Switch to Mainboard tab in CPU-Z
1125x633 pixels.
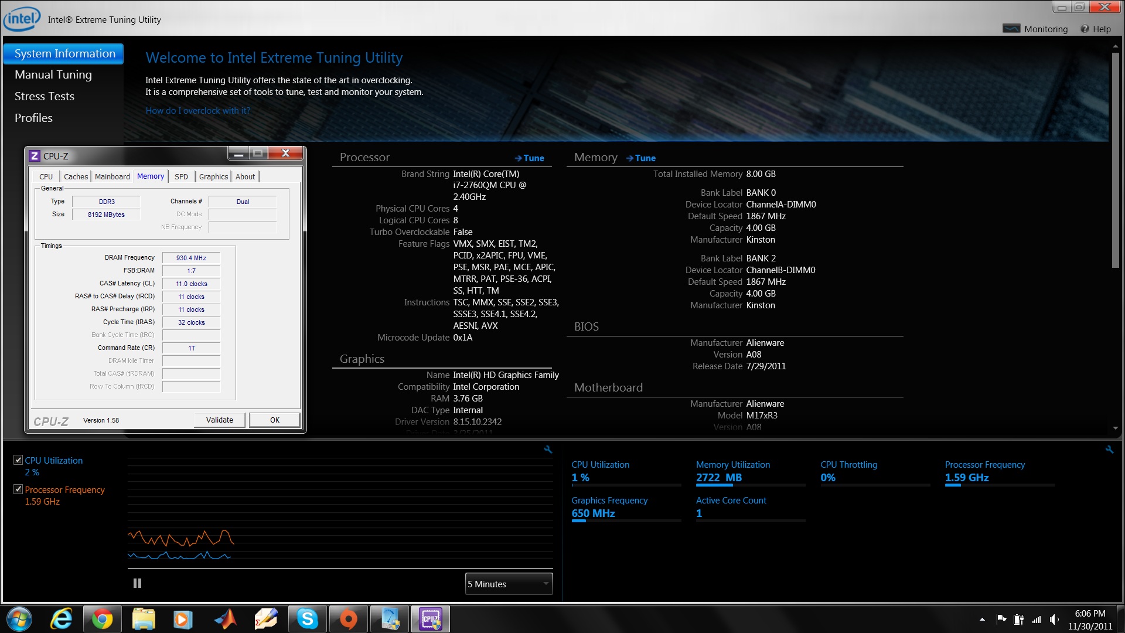coord(112,176)
